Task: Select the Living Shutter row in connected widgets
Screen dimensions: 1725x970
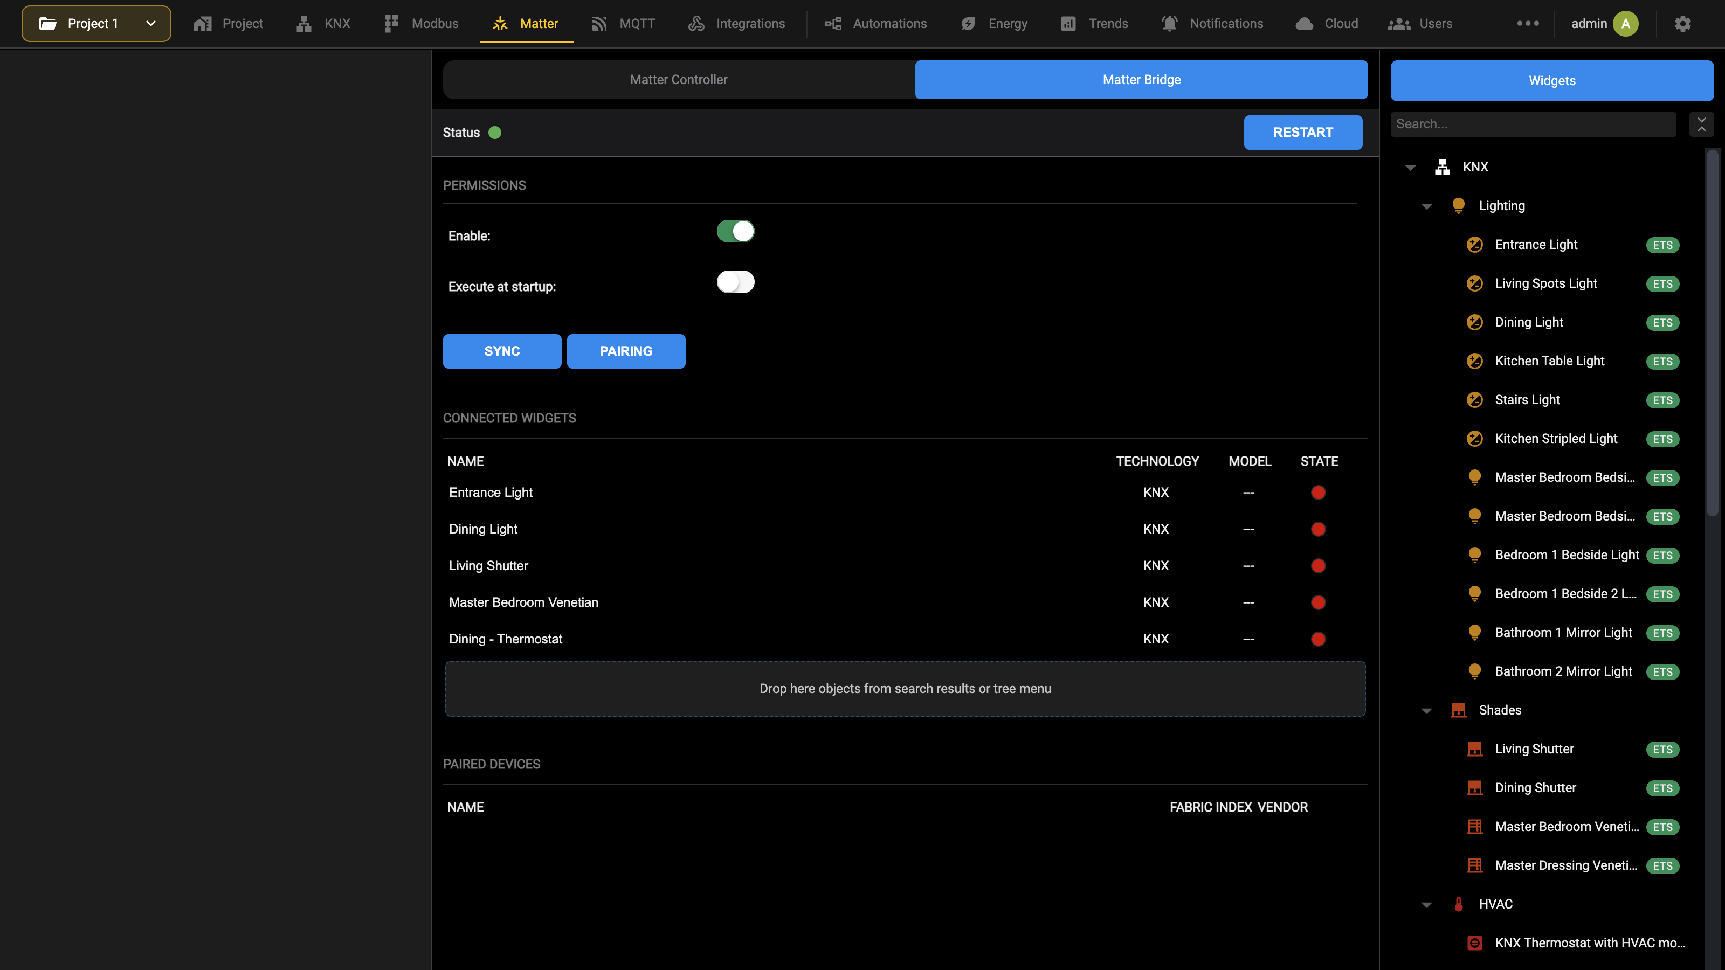Action: tap(905, 566)
